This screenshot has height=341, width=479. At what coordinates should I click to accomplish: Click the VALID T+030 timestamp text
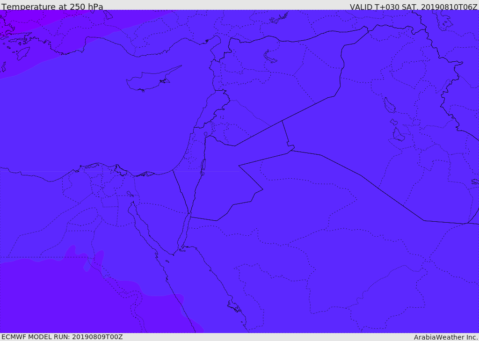pyautogui.click(x=414, y=7)
